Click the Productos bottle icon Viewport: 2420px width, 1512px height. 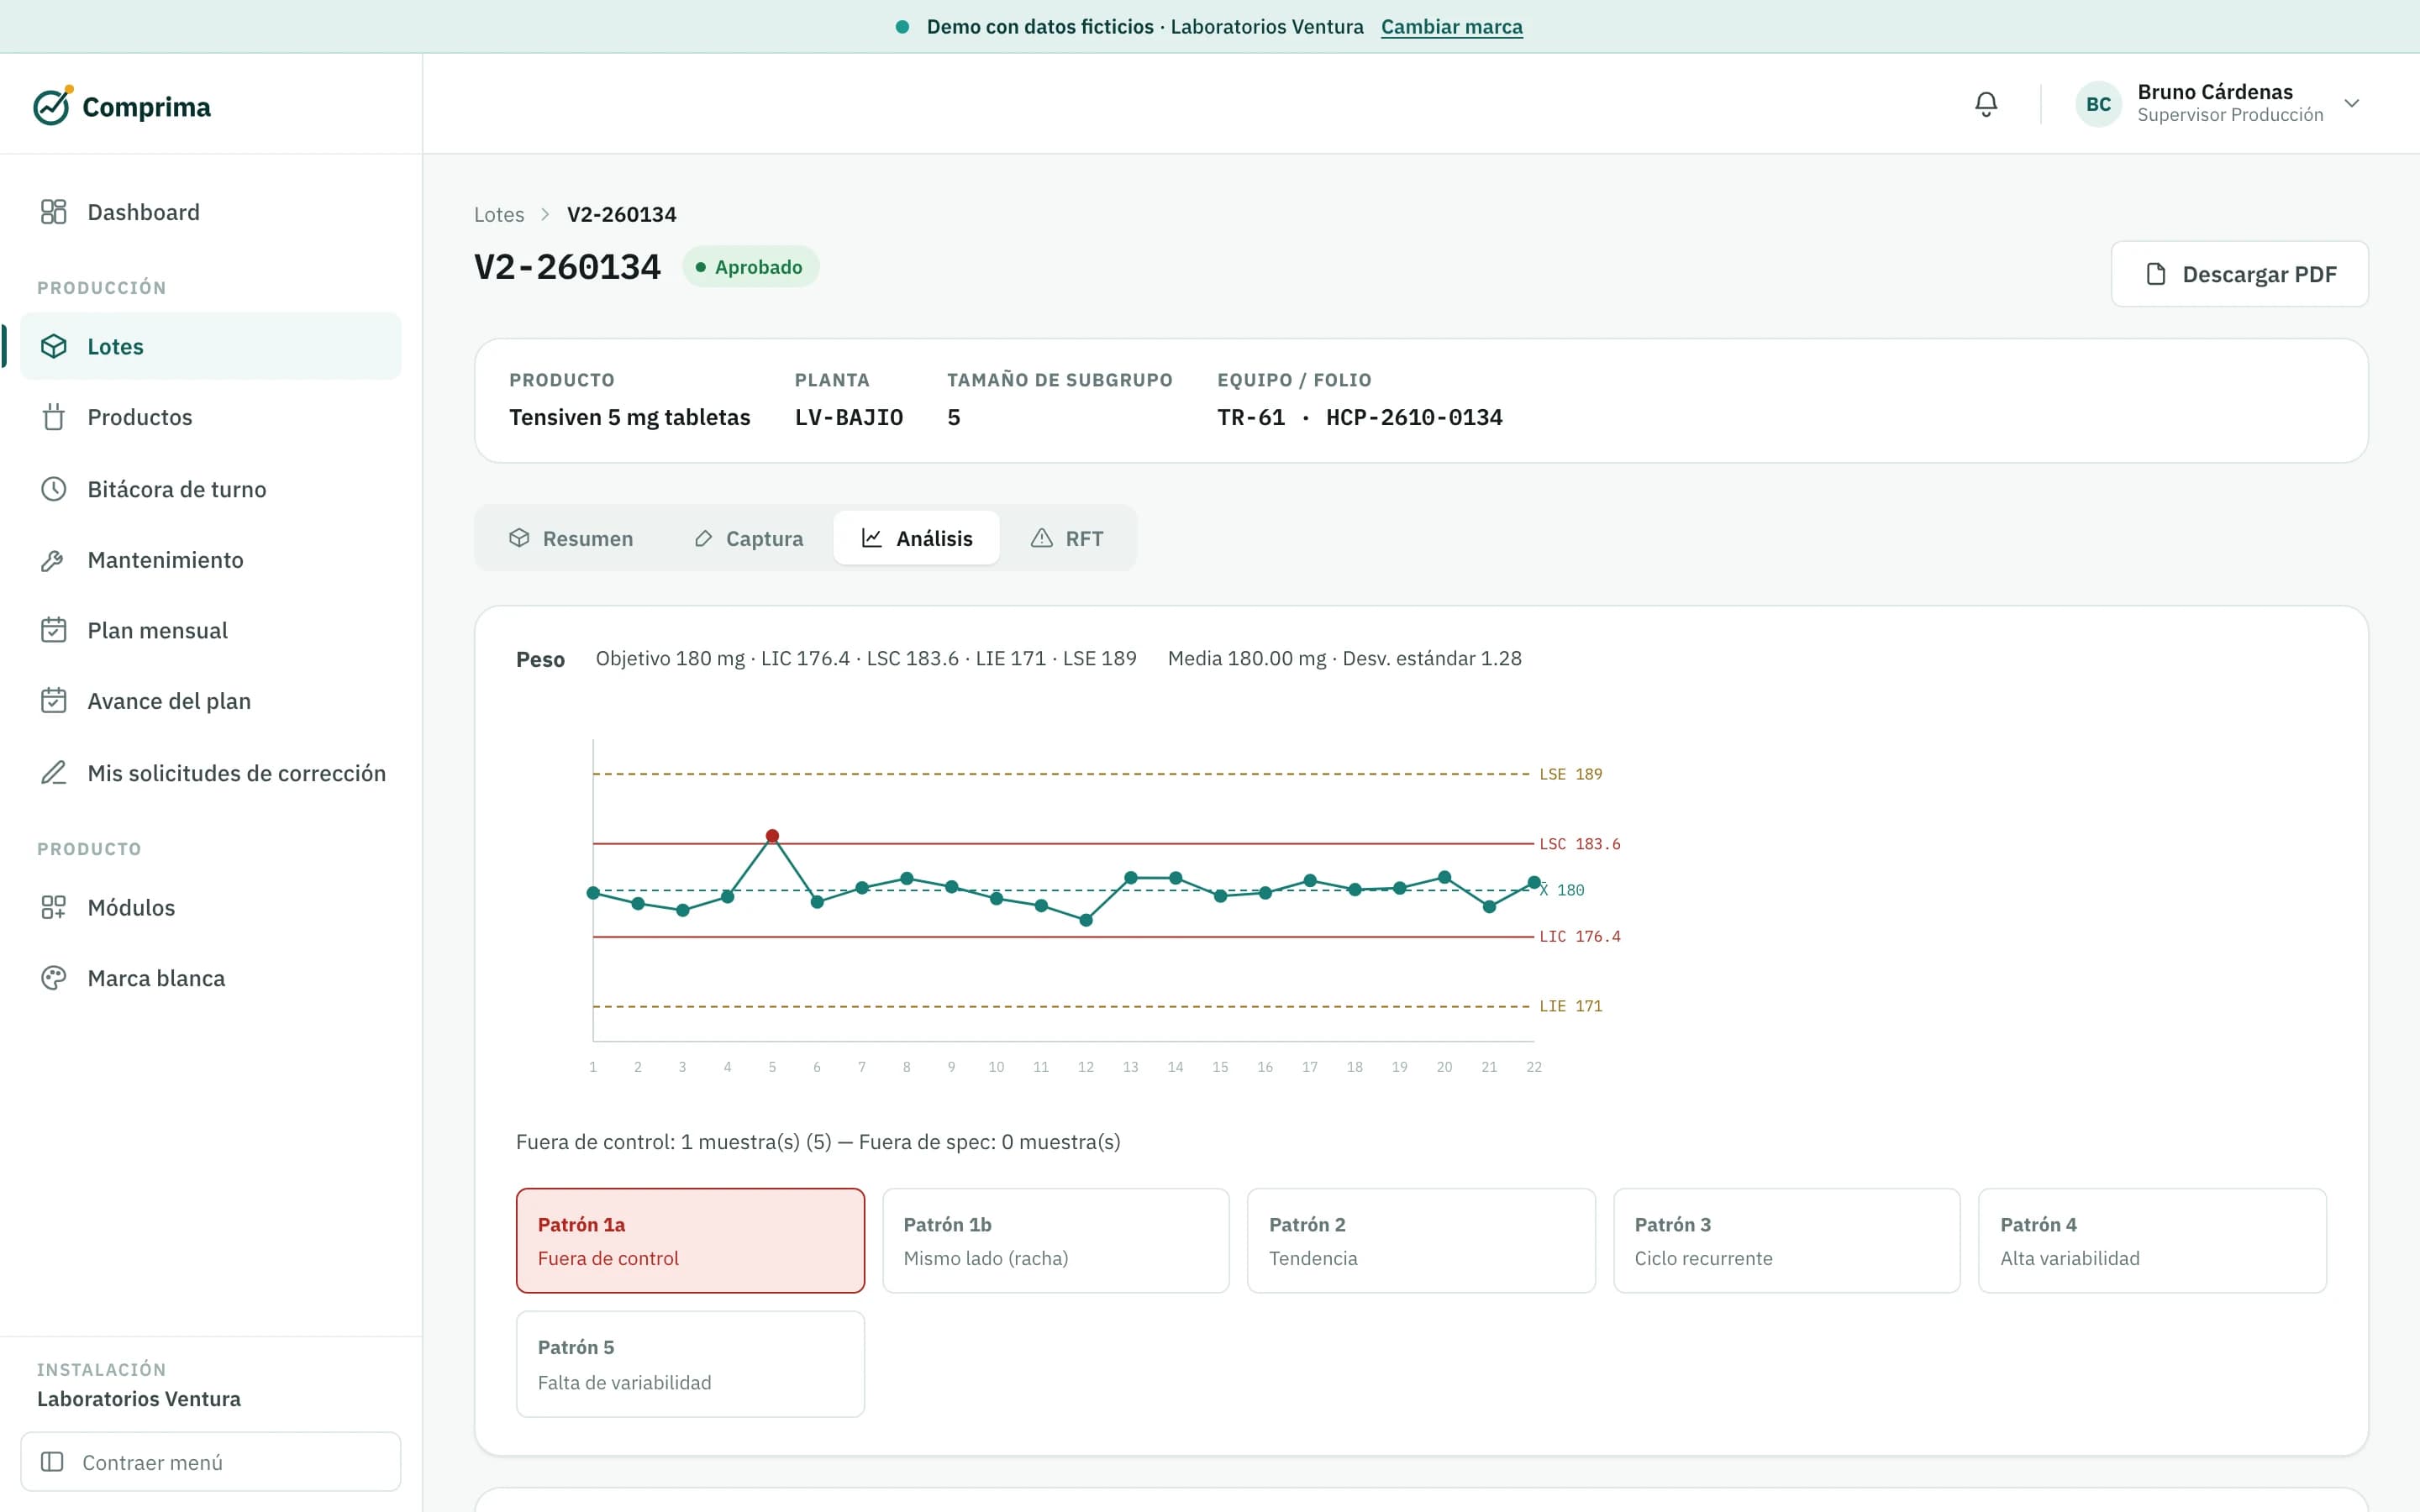53,417
